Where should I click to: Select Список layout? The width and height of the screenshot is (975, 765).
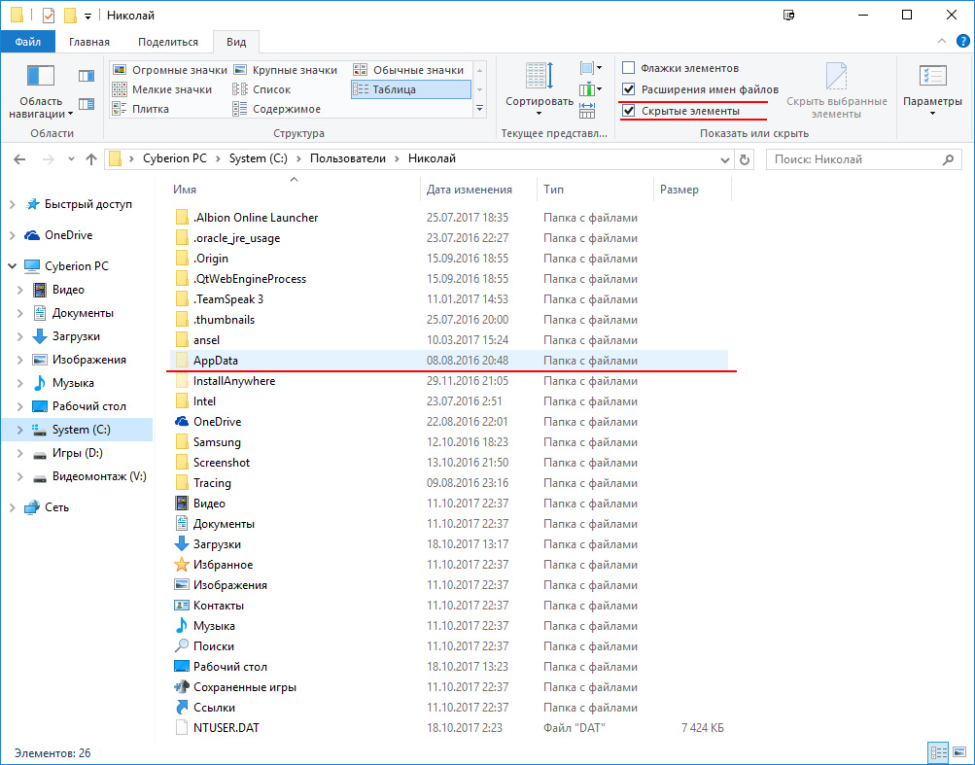pos(262,89)
